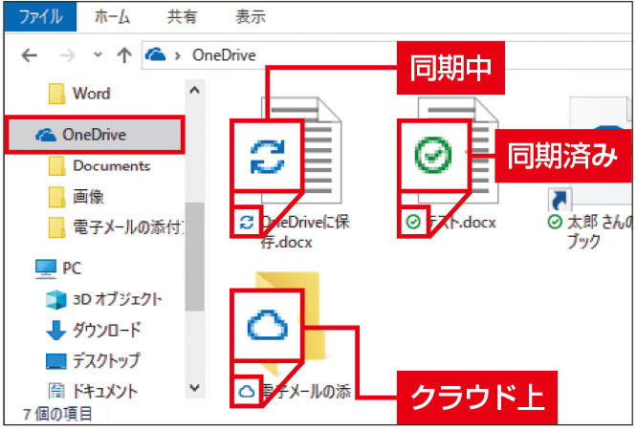Screen dimensions: 637x430
Task: Select the 表示 ribbon tab
Action: 251,17
